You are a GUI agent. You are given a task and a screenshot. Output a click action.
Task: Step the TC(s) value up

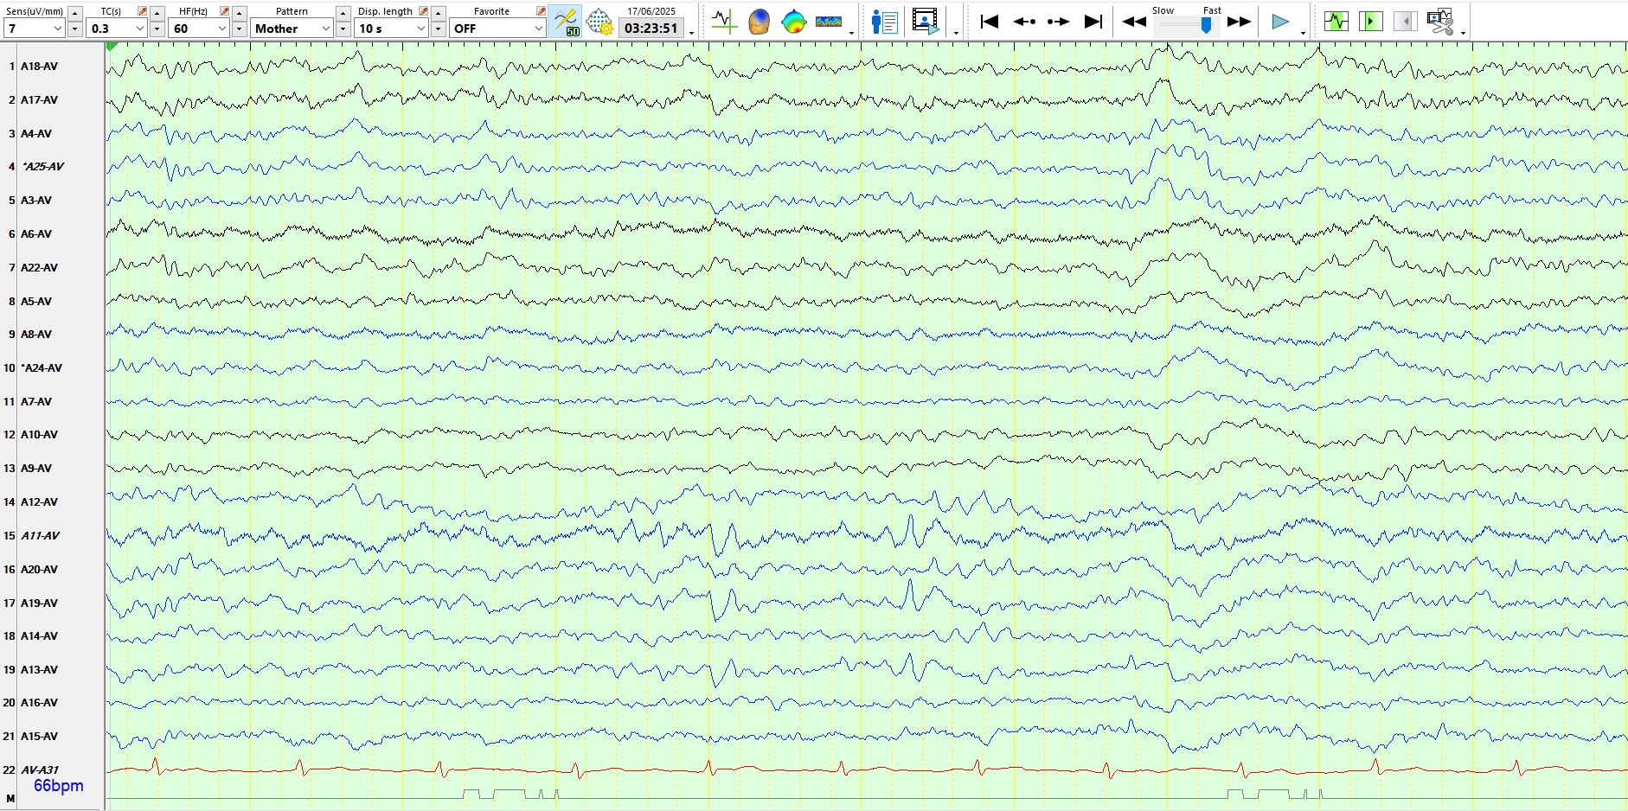[x=157, y=13]
